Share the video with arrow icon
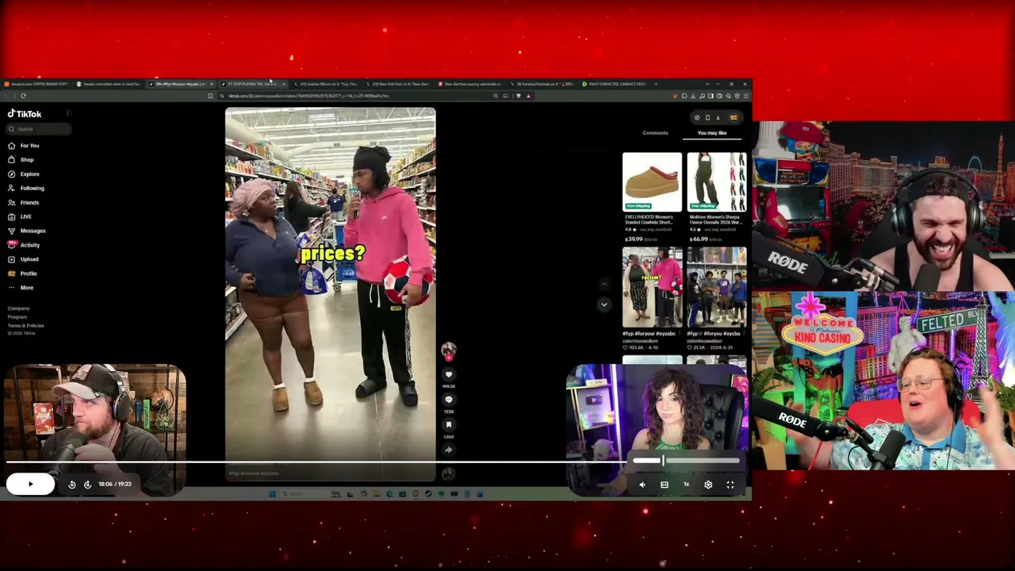The image size is (1015, 571). coord(449,450)
